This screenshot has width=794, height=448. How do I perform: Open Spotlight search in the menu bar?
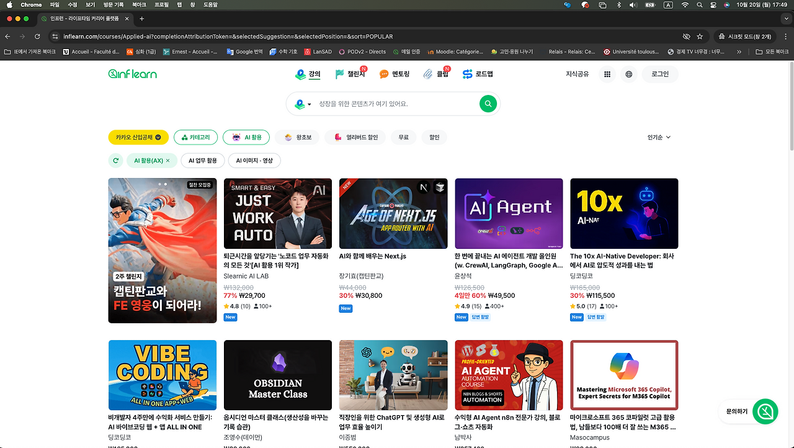pyautogui.click(x=699, y=5)
